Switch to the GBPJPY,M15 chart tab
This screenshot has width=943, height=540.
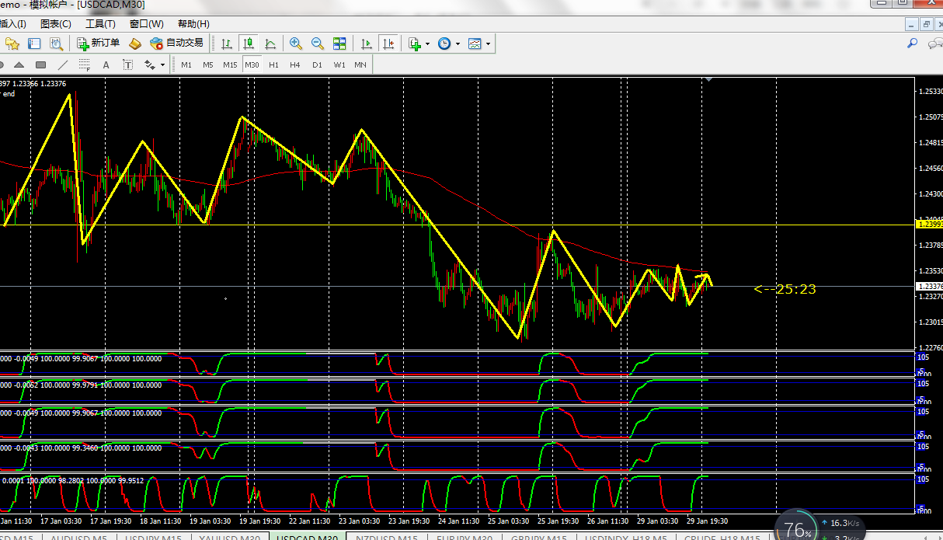click(x=541, y=538)
